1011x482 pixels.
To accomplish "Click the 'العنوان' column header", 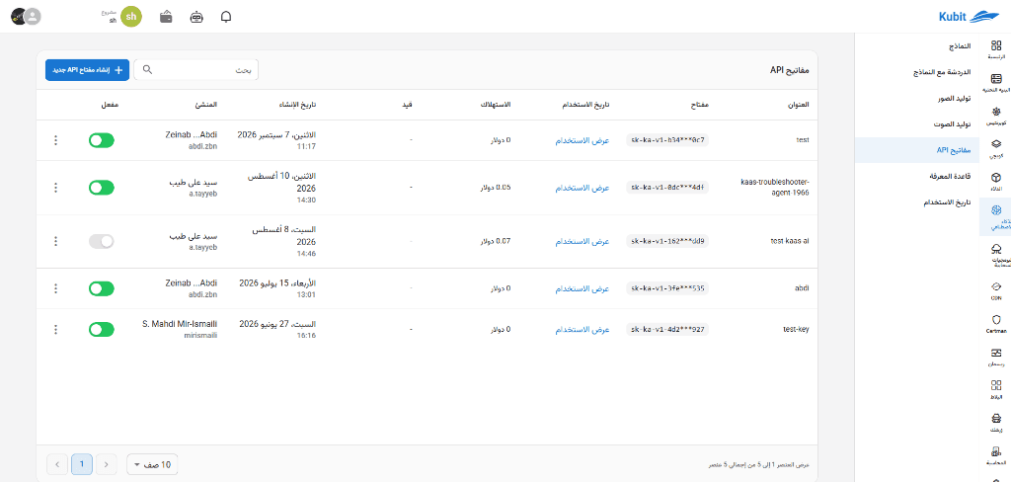I will 798,104.
